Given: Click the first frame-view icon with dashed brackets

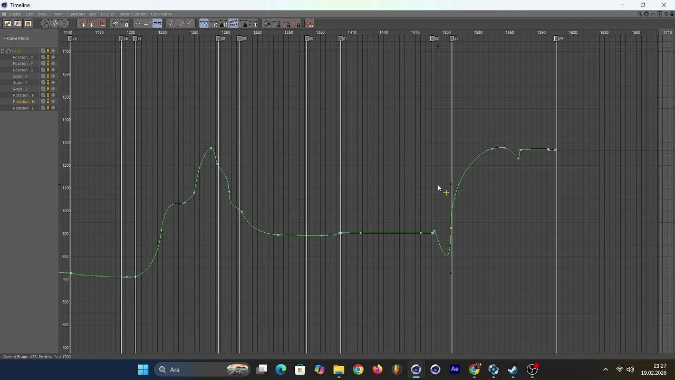Looking at the screenshot, I should click(x=46, y=24).
